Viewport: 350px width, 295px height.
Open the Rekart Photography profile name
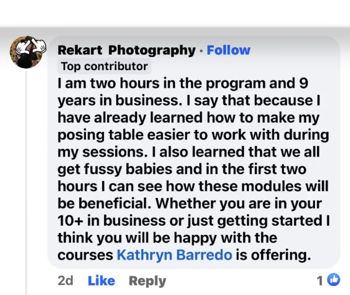126,50
